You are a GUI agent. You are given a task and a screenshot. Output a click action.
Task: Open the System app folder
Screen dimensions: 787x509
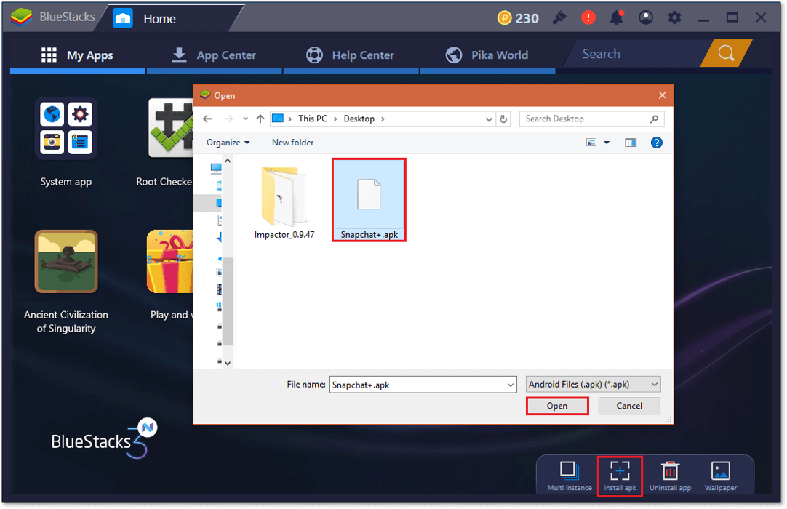[66, 129]
